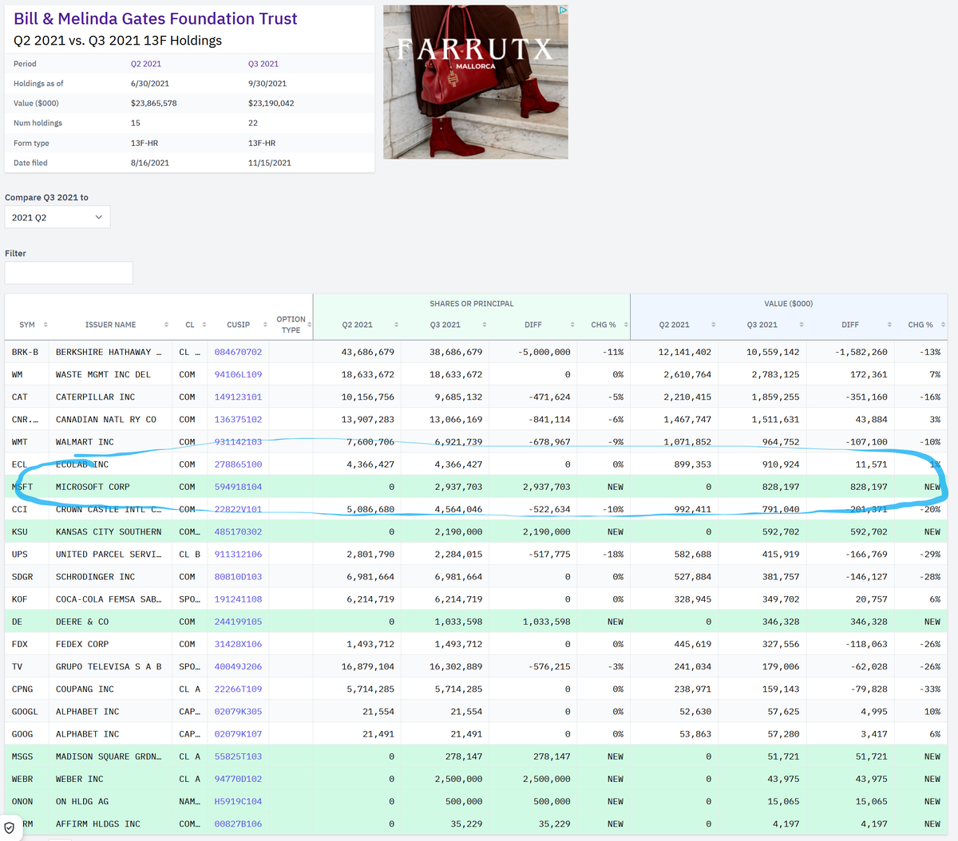958x841 pixels.
Task: Open Bill & Melinda Gates Foundation Trust link
Action: tap(156, 18)
